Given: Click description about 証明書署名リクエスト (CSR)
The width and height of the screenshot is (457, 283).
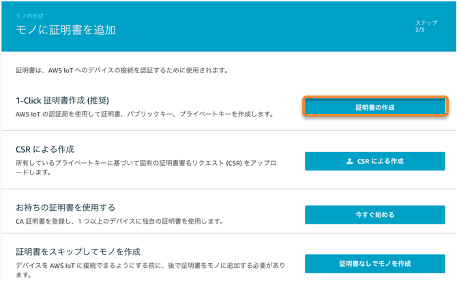Looking at the screenshot, I should 146,168.
